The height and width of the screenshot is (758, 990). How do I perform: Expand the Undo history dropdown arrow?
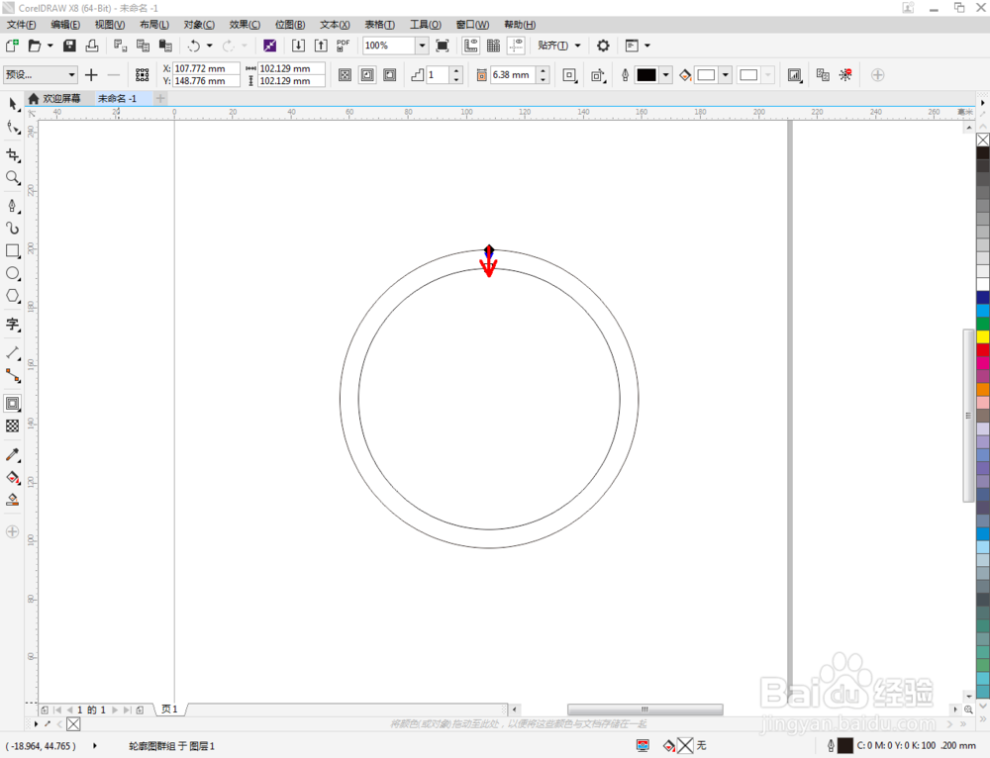click(210, 46)
